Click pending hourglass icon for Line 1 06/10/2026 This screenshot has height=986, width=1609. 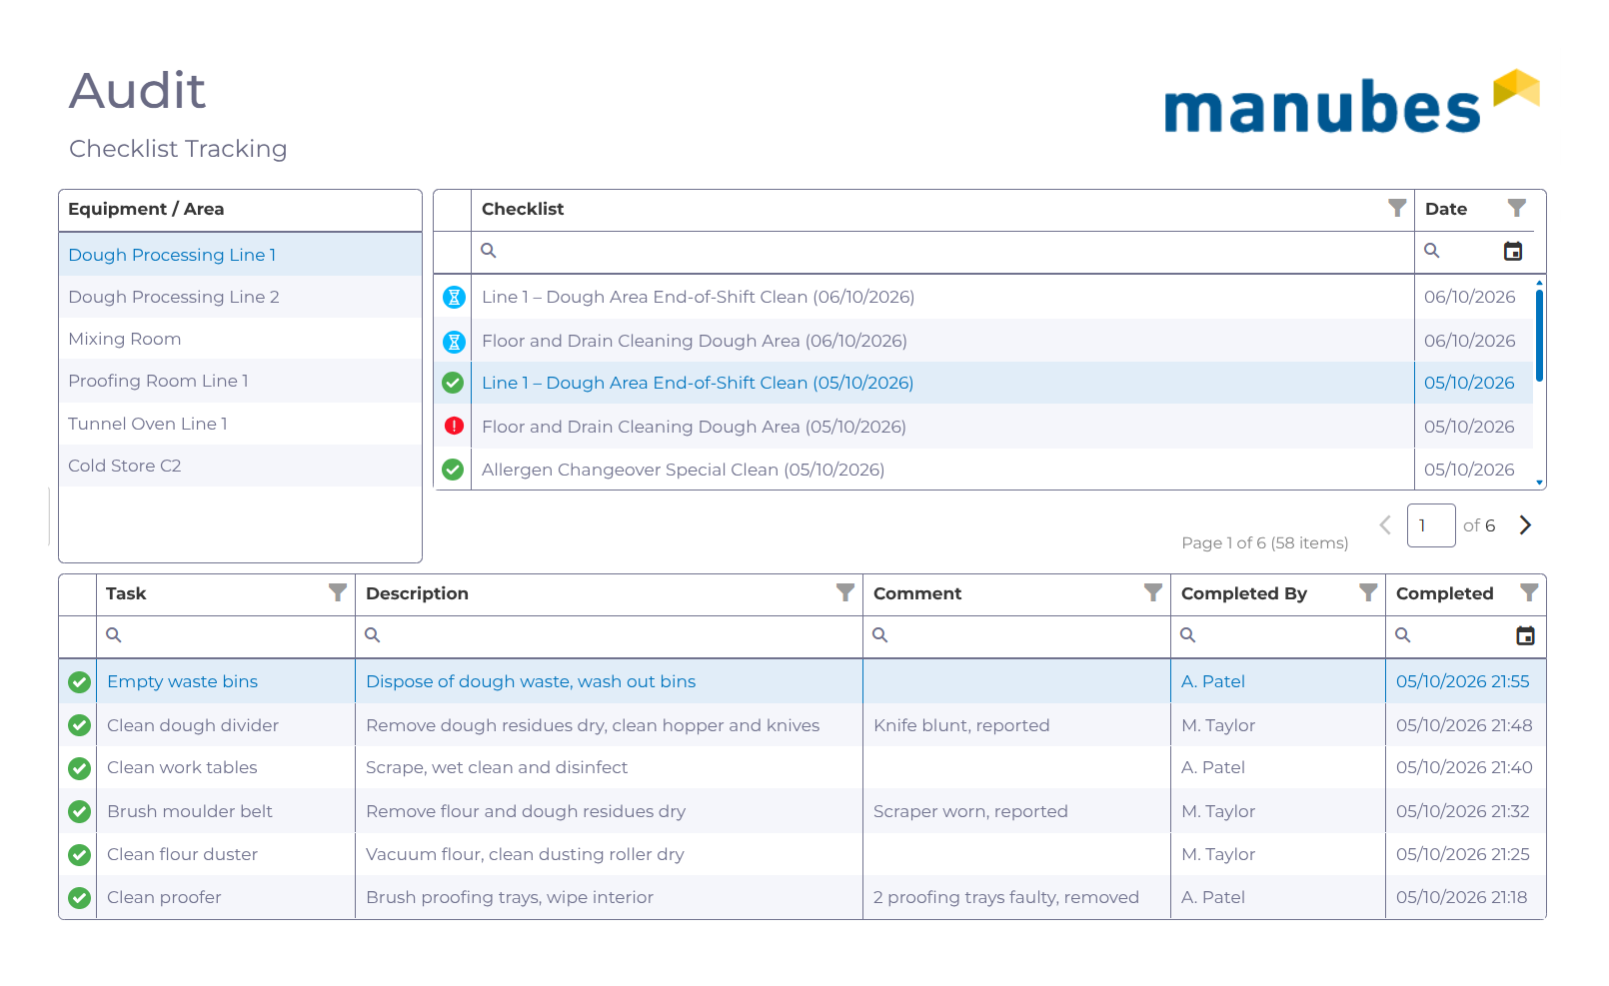click(454, 297)
